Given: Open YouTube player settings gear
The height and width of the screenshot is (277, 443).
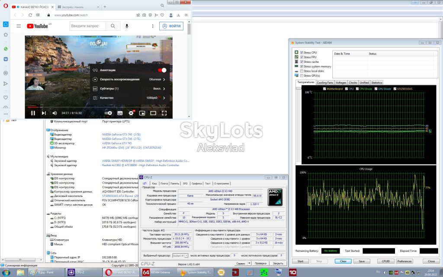Looking at the screenshot, I should click(x=131, y=113).
